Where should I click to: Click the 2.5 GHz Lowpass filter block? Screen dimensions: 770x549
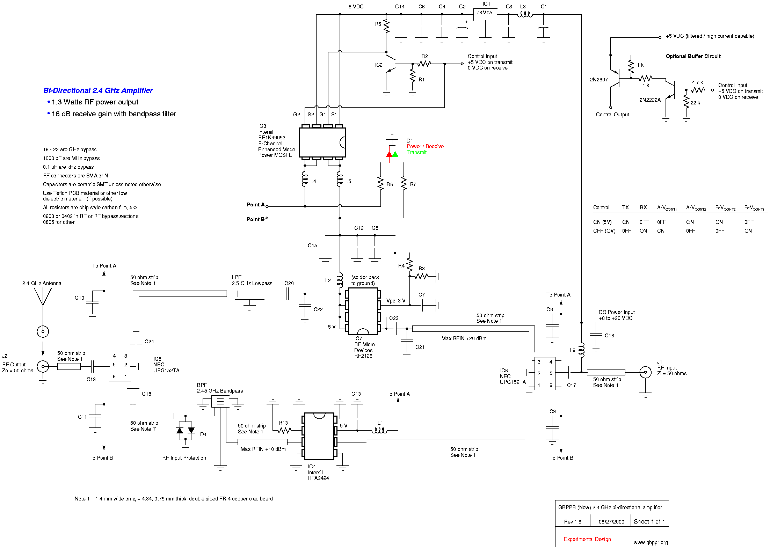(249, 294)
